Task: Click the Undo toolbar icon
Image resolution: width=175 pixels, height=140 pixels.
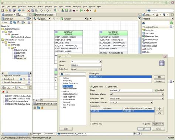Action: (x=19, y=11)
